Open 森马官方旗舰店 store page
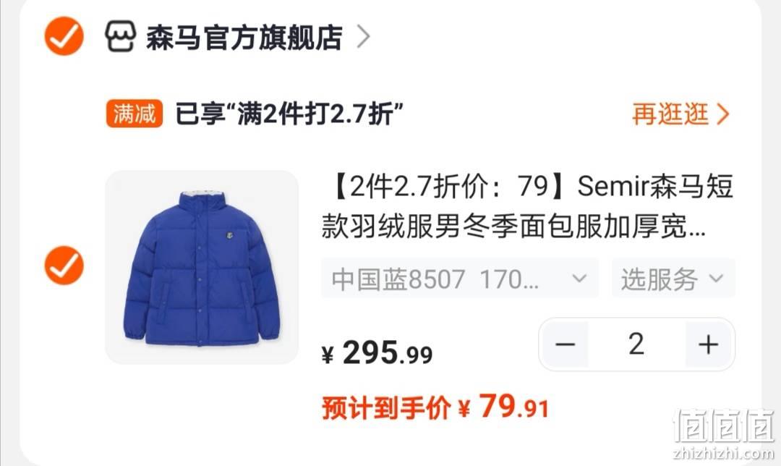The height and width of the screenshot is (466, 781). (244, 37)
